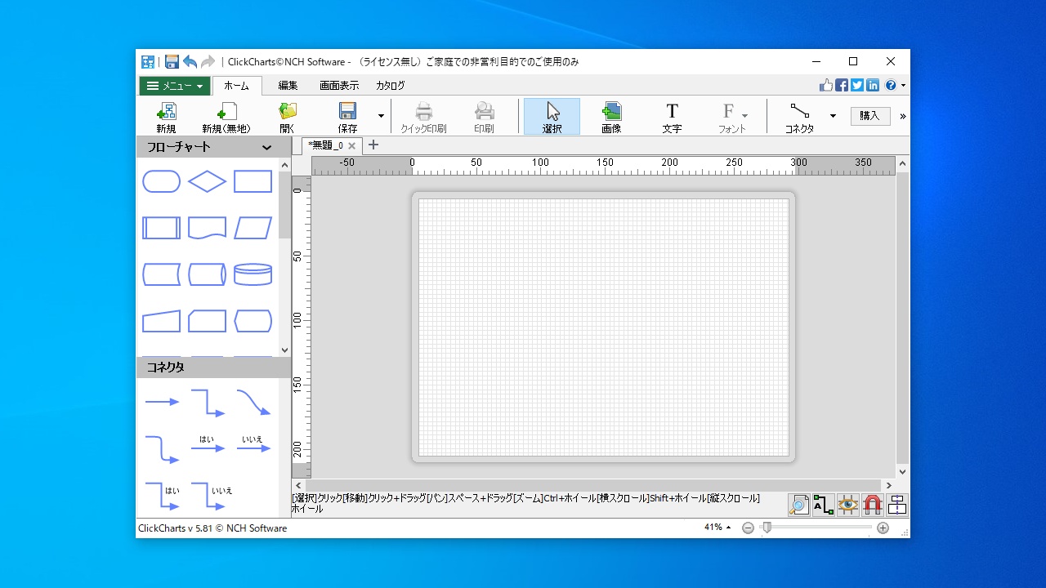The height and width of the screenshot is (588, 1046).
Task: Add a new document tab with plus
Action: click(x=373, y=145)
